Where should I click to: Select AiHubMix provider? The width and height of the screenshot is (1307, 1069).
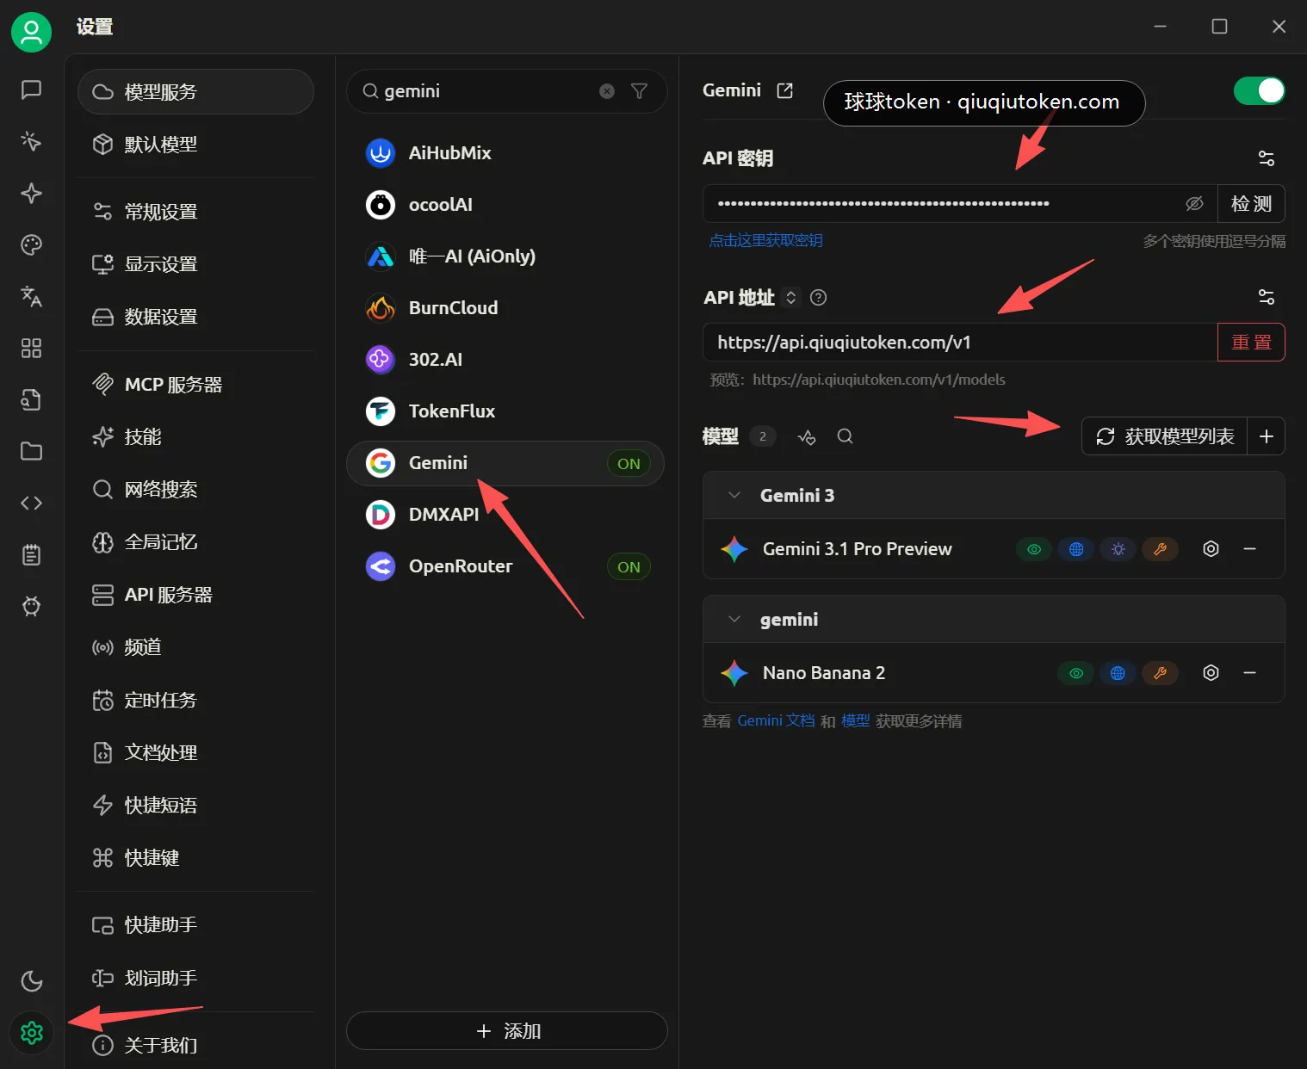tap(505, 152)
